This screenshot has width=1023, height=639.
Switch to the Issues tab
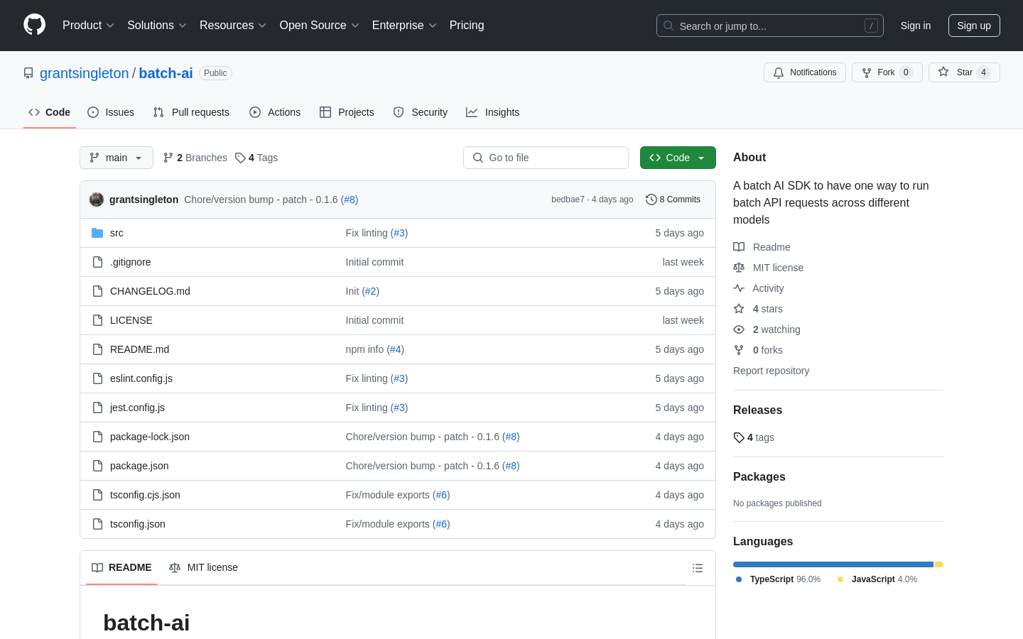click(x=111, y=112)
